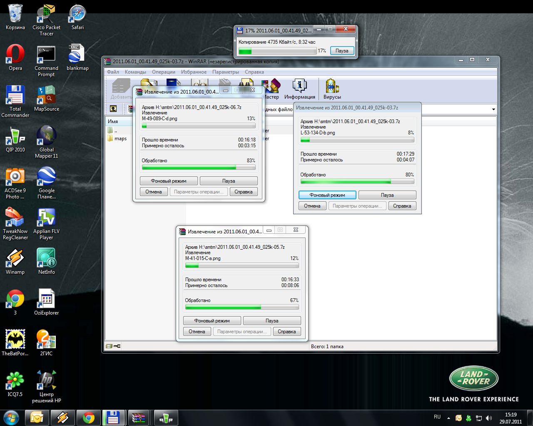Open Cisco Packet Tracer desktop icon
This screenshot has height=426, width=533.
pyautogui.click(x=46, y=20)
